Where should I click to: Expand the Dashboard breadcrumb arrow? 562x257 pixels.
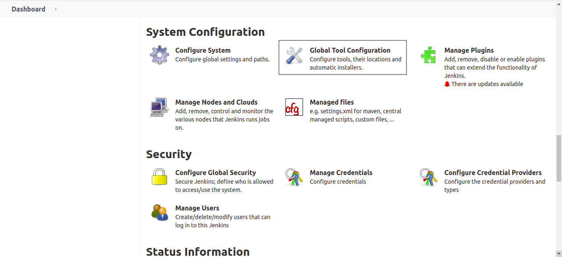56,9
